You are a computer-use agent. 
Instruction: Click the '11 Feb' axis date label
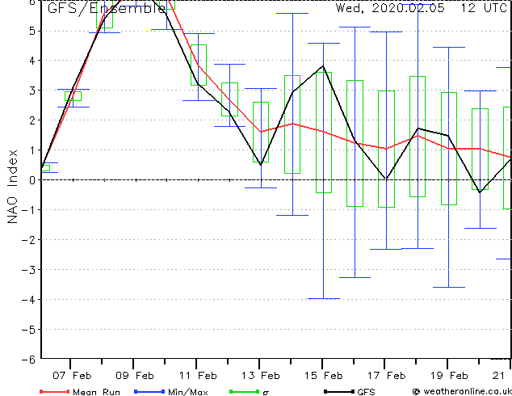coord(198,376)
